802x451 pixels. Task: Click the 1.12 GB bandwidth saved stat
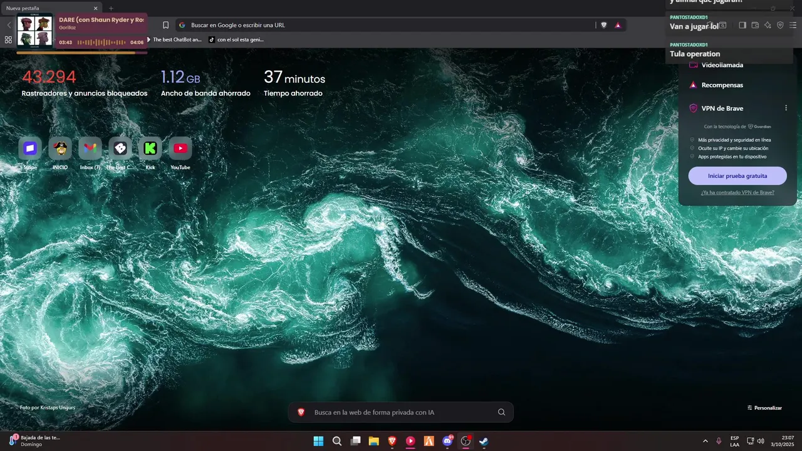180,77
